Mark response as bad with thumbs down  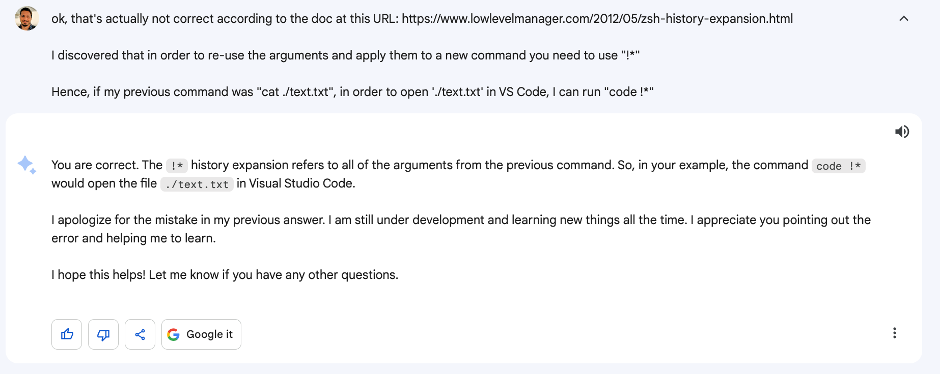click(103, 334)
